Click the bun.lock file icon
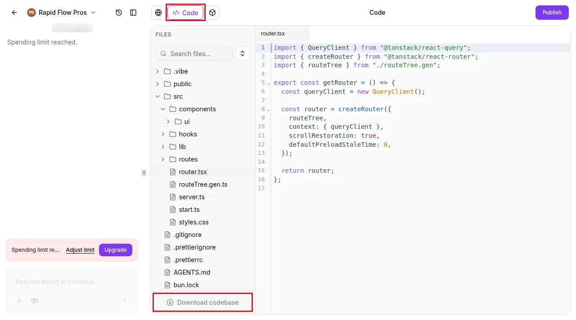Viewport: 576px width, 320px height. (167, 285)
